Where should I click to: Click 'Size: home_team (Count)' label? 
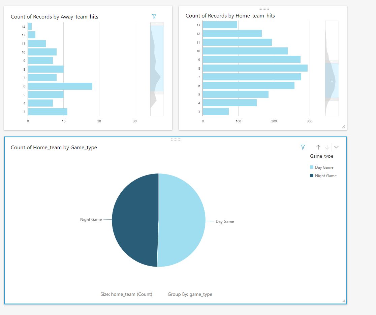point(126,294)
